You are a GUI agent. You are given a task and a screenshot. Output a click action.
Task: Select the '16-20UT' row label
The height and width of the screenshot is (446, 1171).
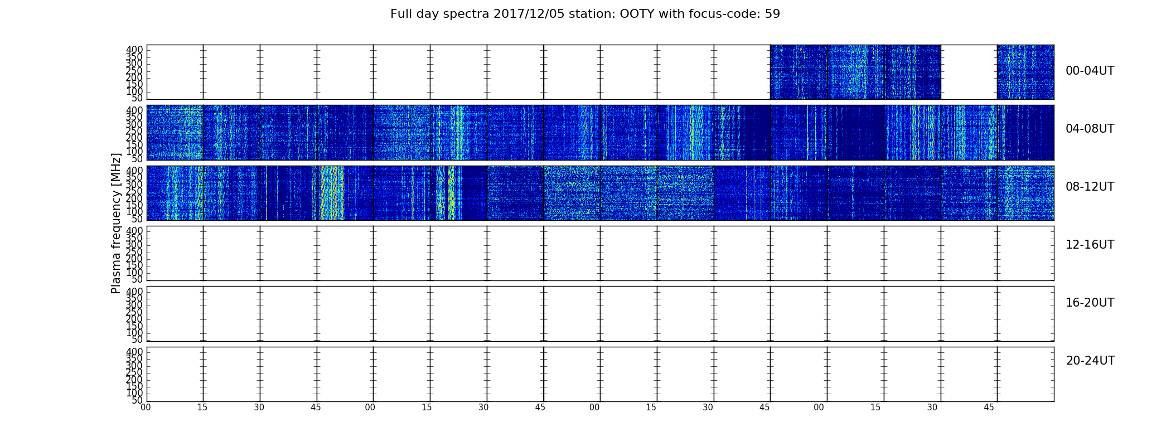[1090, 303]
